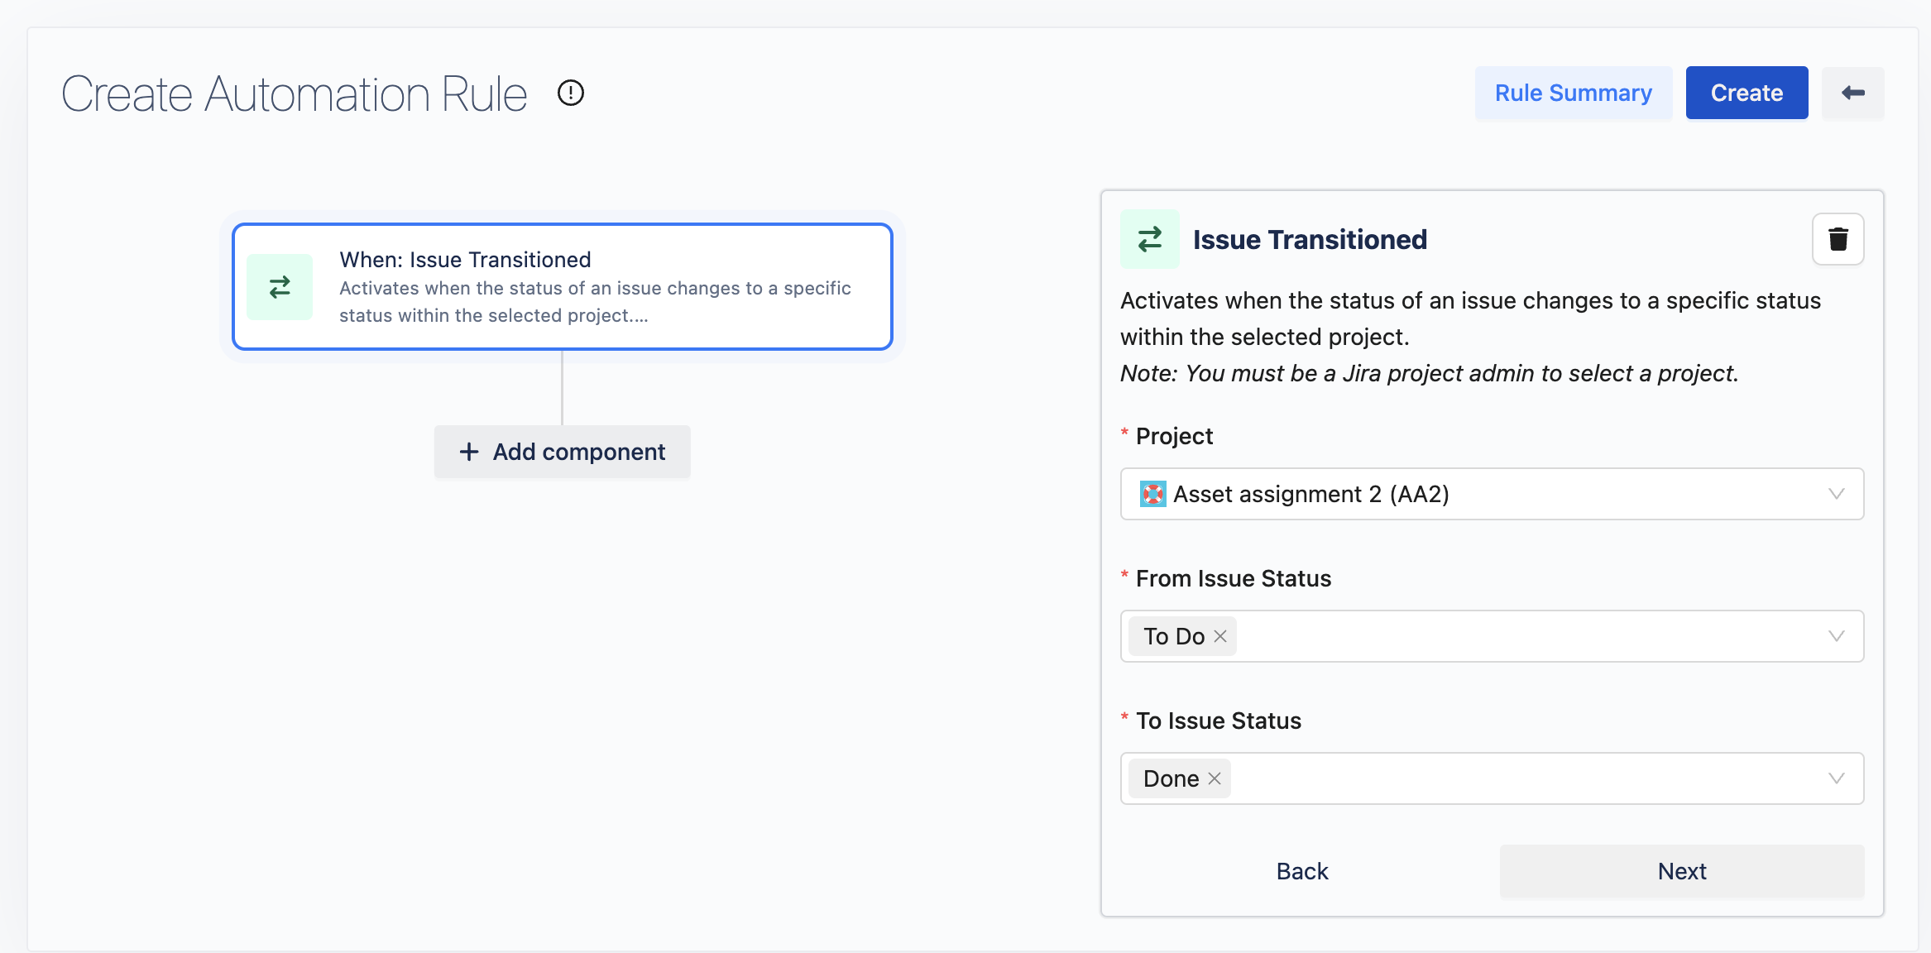
Task: Click the Back button in panel
Action: click(1301, 871)
